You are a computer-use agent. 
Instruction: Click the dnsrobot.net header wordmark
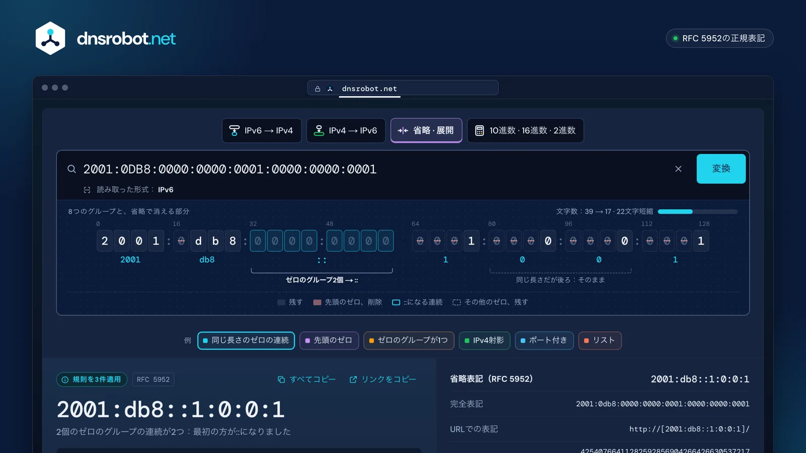point(126,39)
